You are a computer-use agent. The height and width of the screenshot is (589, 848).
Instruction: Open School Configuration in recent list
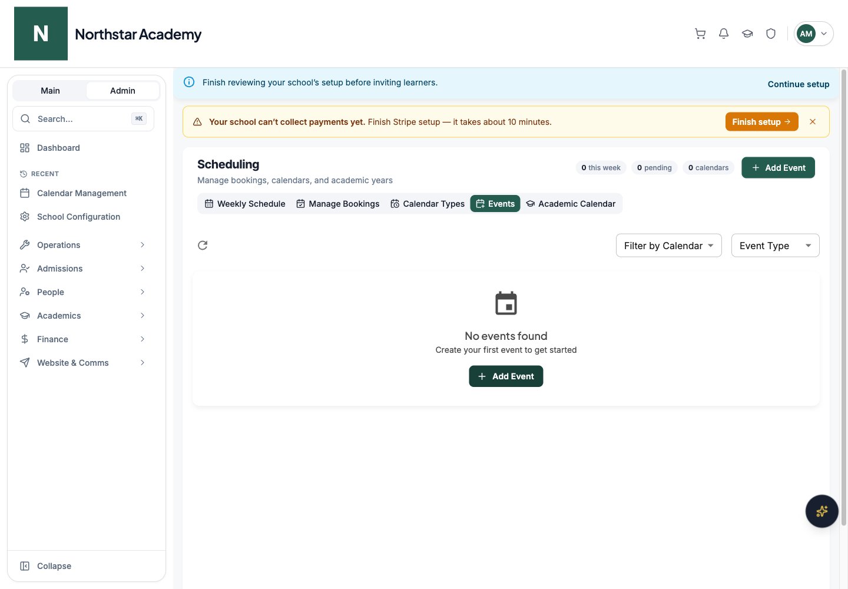pos(83,217)
